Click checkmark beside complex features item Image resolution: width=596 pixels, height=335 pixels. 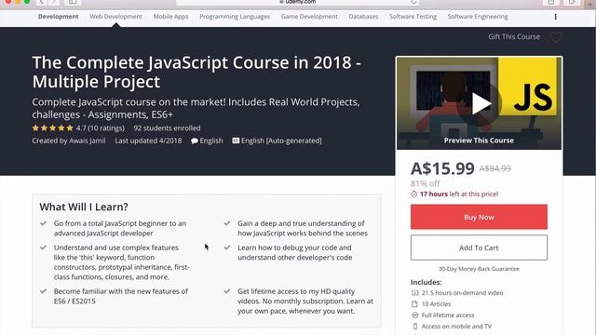(x=44, y=248)
